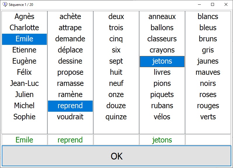Pick the verb voudrait
The image size is (233, 168).
pyautogui.click(x=70, y=117)
